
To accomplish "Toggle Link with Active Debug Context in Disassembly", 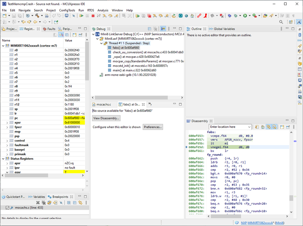I will 269,127.
